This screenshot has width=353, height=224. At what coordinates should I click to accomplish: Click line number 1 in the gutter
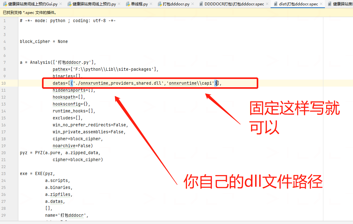pyautogui.click(x=5, y=21)
